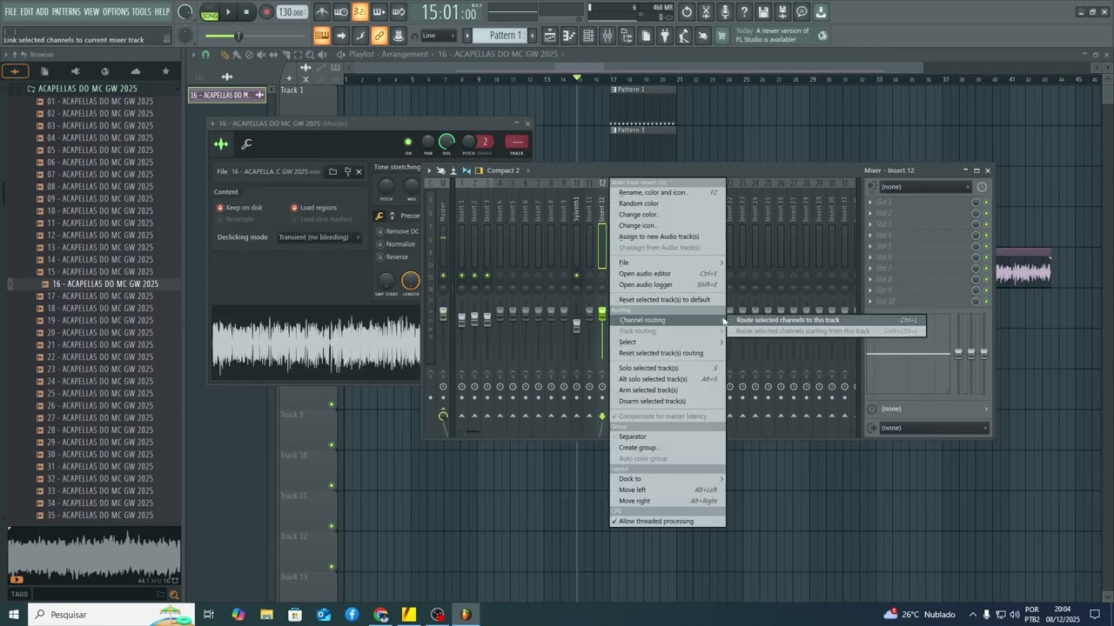Click the channel TRACK number button
The image size is (1114, 626).
click(517, 142)
